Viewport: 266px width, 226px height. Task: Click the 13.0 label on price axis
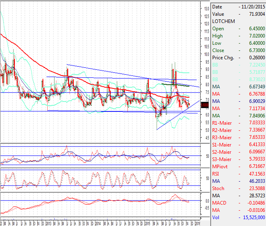tap(206, 8)
